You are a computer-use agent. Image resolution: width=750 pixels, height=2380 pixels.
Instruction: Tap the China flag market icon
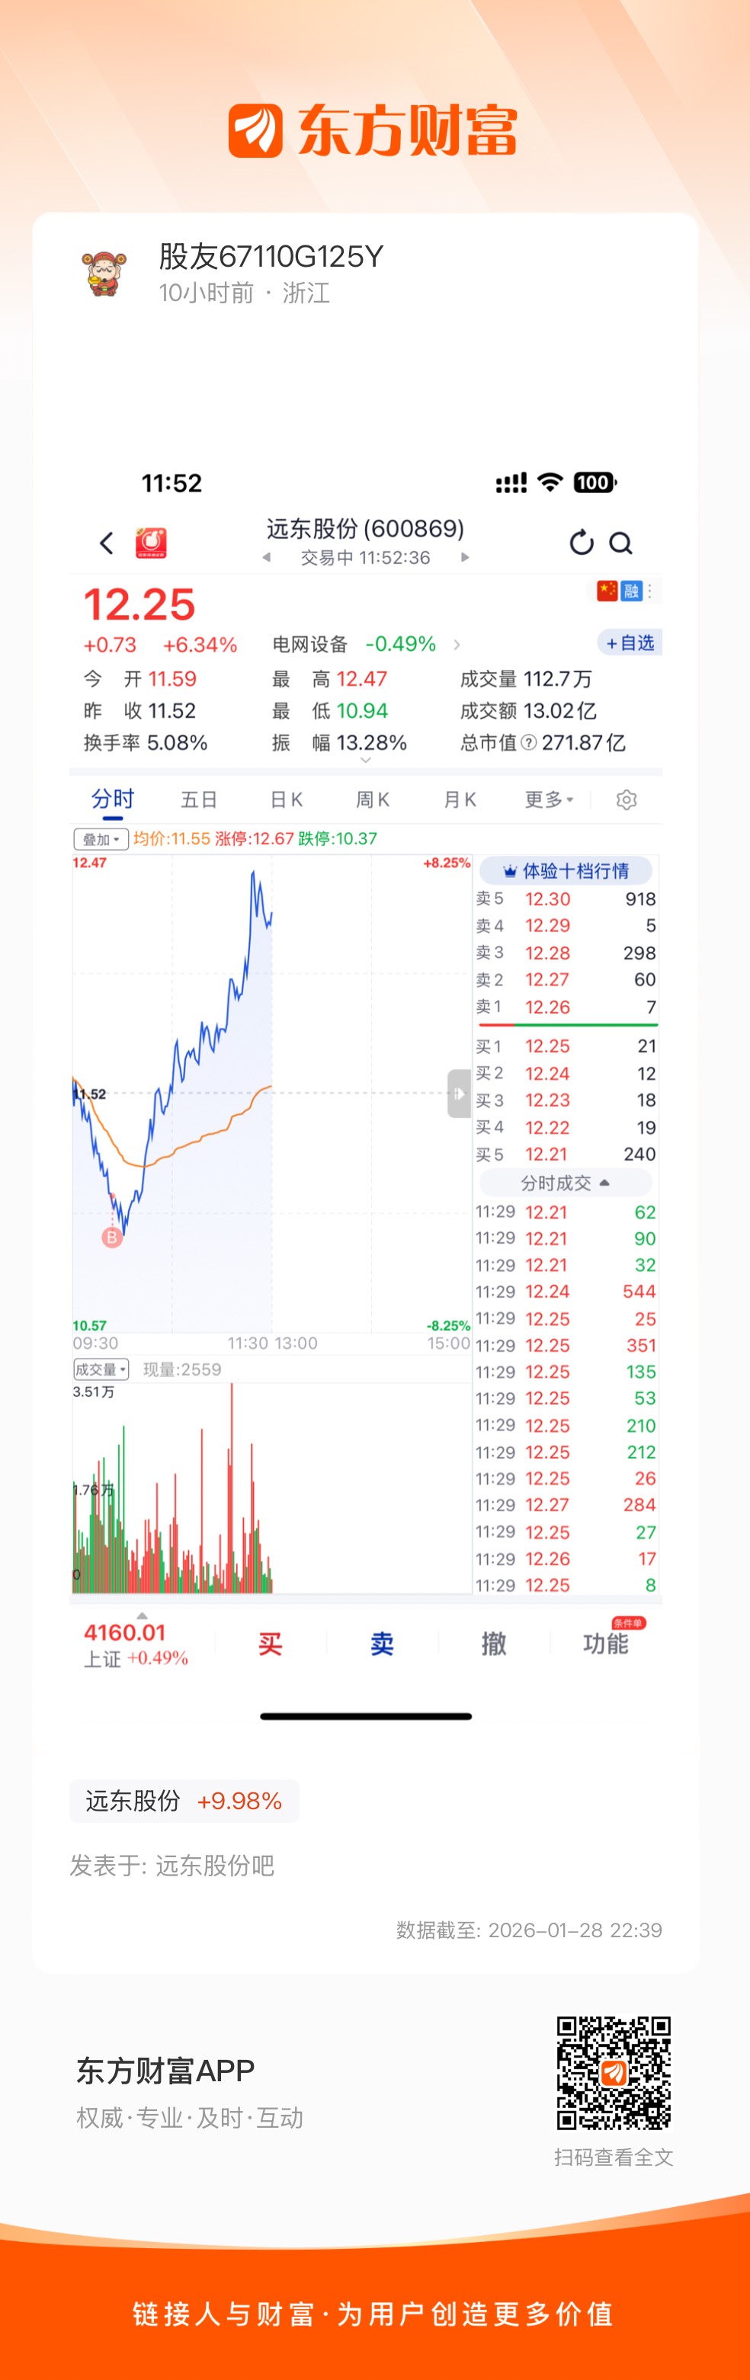point(607,591)
